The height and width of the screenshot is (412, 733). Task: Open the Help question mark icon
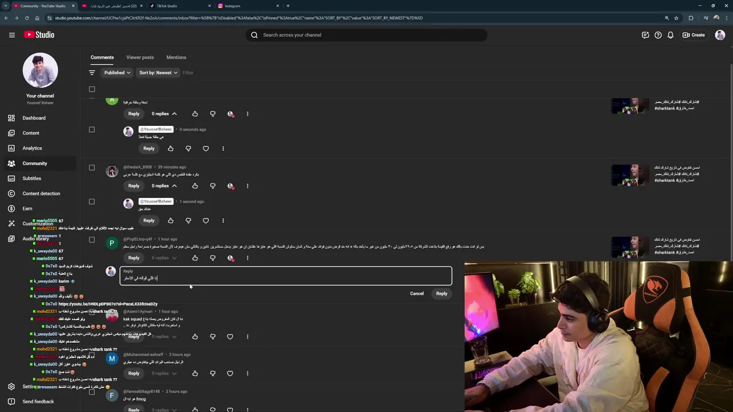pyautogui.click(x=658, y=35)
